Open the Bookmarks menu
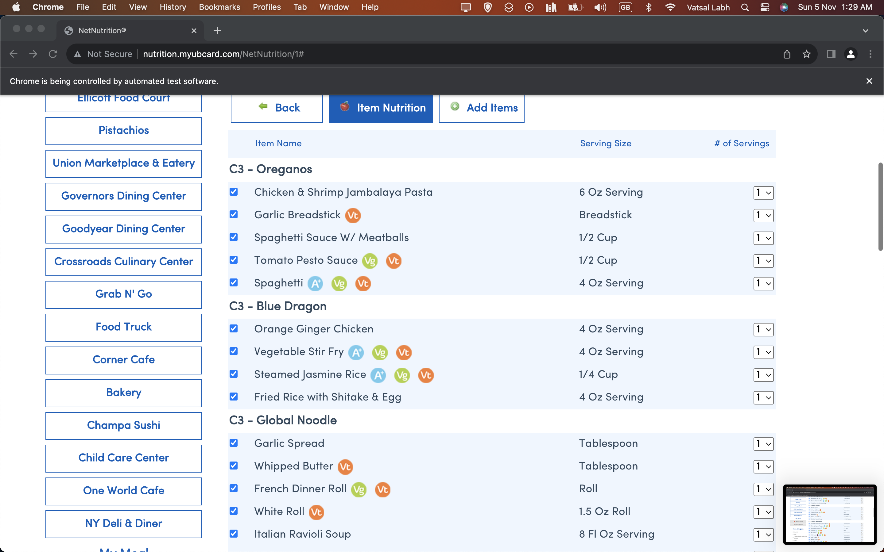884x552 pixels. [219, 7]
